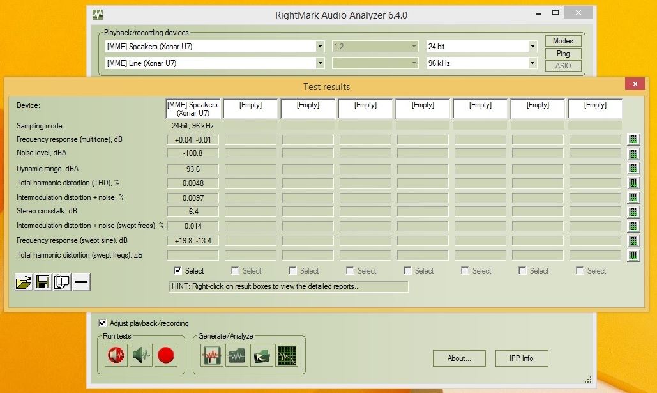Check Select box under second Empty column
The image size is (657, 393).
pos(292,271)
